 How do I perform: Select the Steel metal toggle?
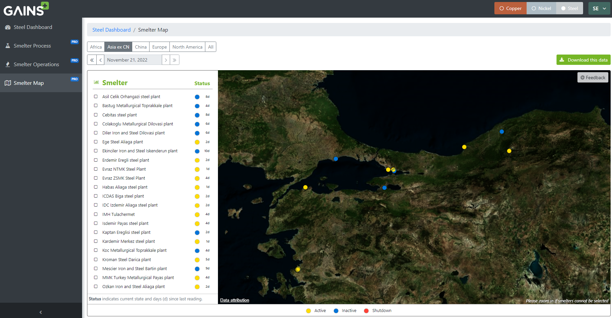569,8
